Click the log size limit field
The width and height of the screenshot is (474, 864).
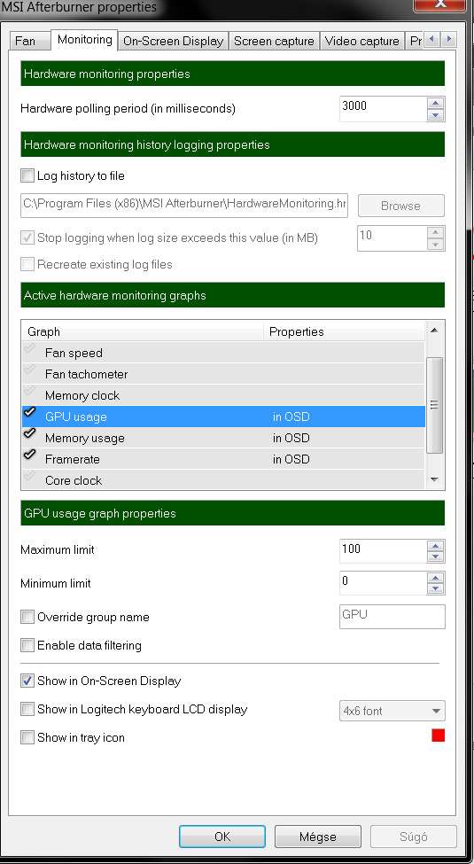click(392, 238)
